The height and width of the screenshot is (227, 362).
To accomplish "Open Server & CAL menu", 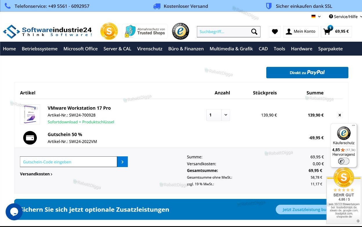I will click(x=117, y=49).
